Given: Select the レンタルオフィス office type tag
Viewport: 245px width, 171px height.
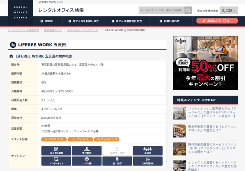Looking at the screenshot, I should [x=53, y=139].
